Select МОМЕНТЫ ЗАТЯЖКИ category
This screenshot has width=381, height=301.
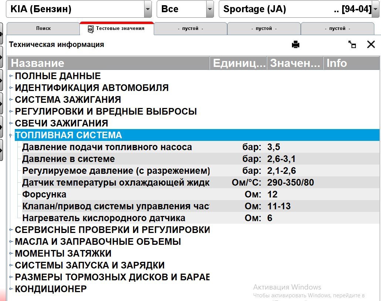(x=63, y=253)
